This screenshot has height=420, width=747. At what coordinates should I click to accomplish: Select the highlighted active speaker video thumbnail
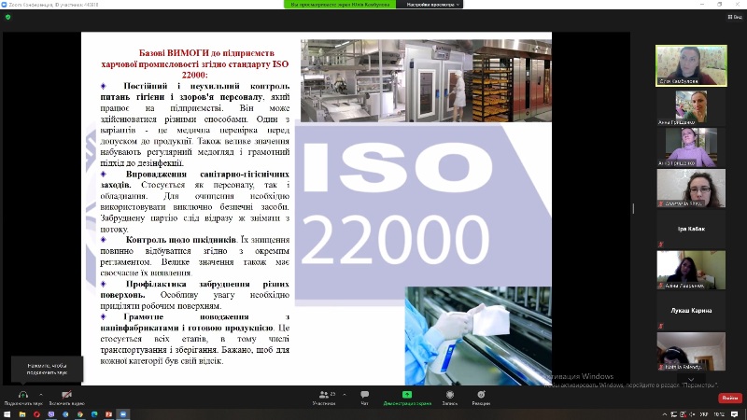[691, 65]
